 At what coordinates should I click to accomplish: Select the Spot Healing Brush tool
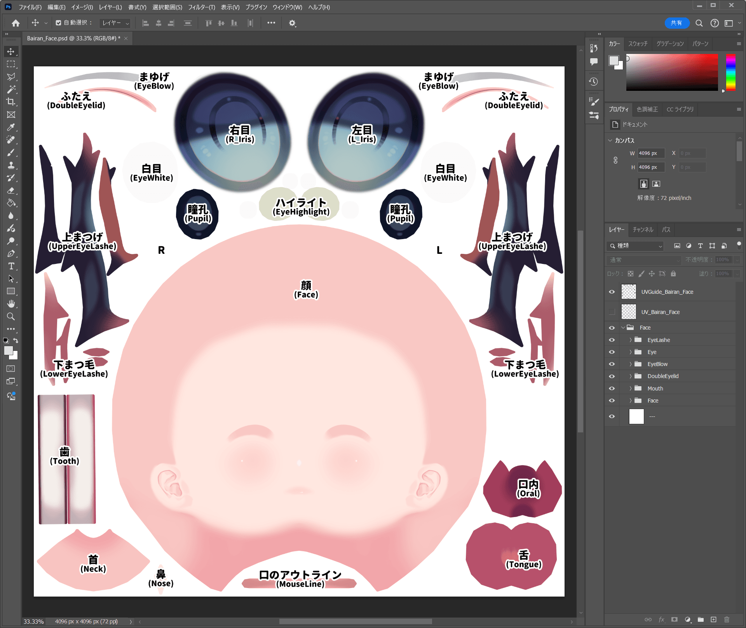pyautogui.click(x=11, y=140)
